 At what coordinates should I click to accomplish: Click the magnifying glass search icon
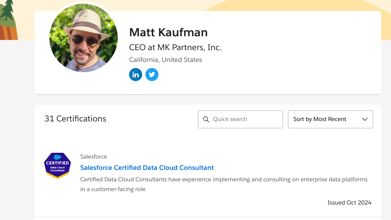[x=206, y=119]
